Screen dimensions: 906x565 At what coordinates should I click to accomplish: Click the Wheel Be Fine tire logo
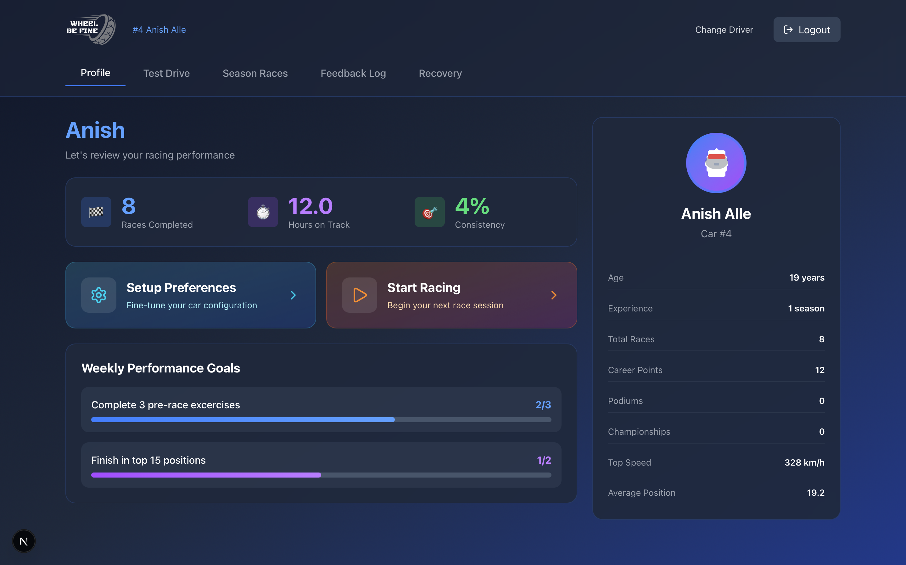(91, 30)
